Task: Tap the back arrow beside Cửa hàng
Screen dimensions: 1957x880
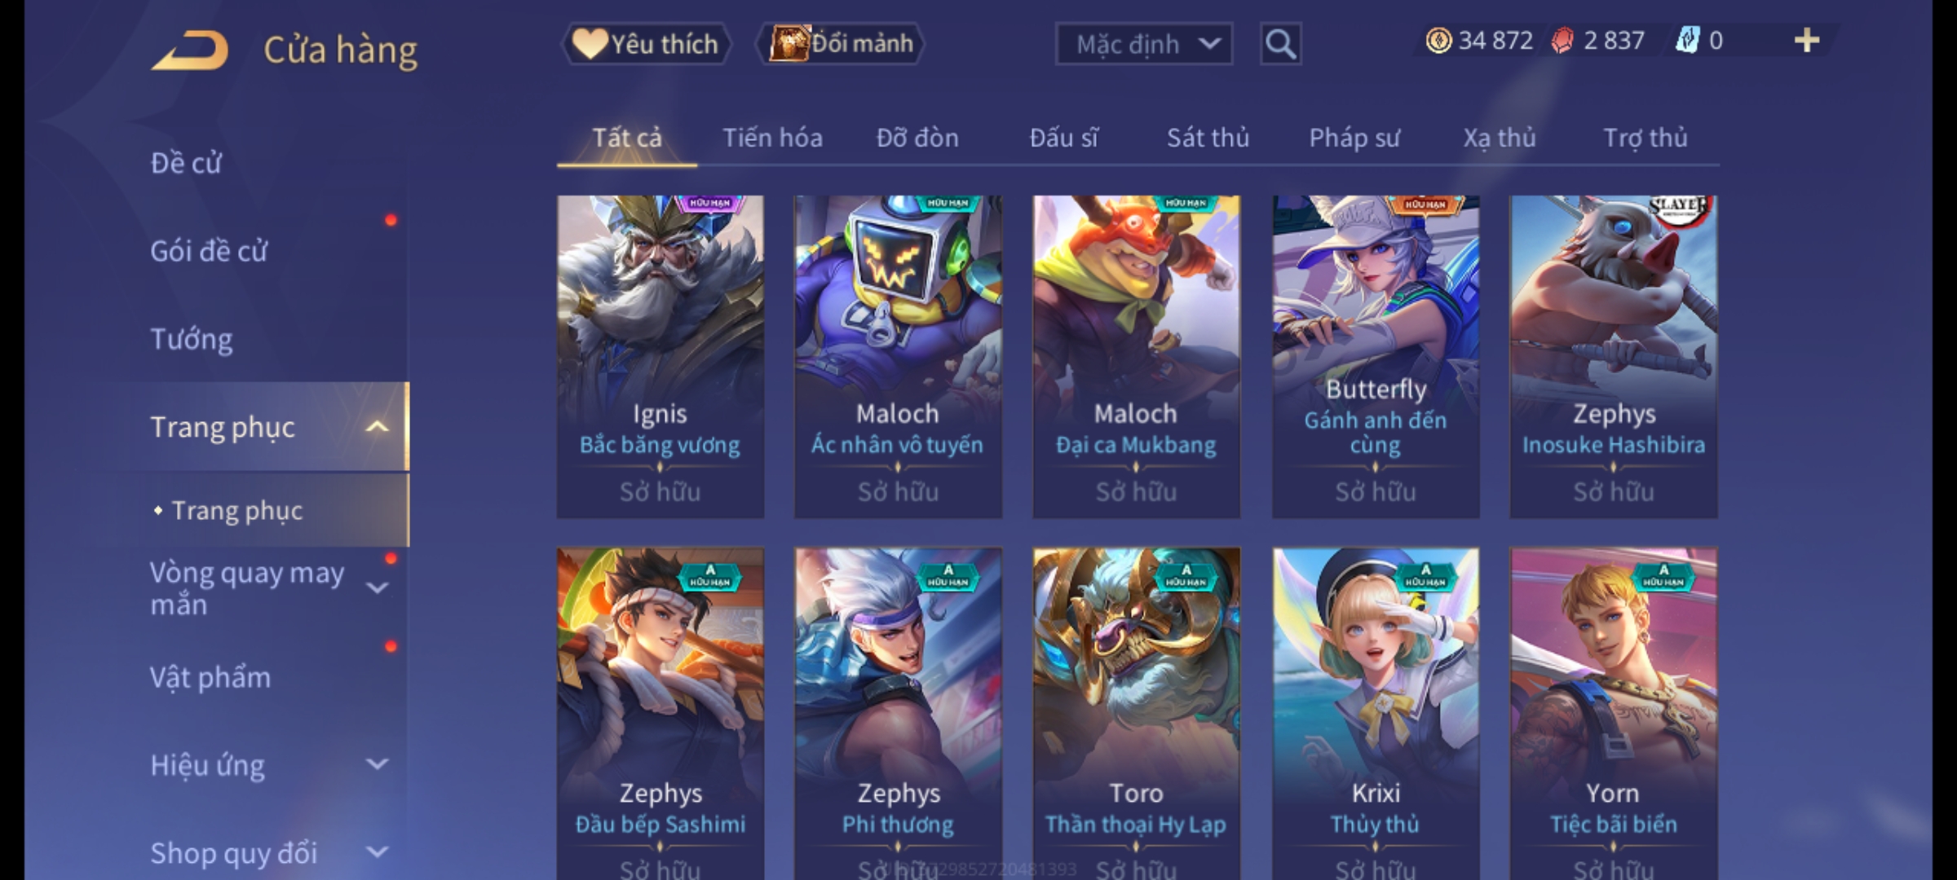Action: click(x=189, y=51)
